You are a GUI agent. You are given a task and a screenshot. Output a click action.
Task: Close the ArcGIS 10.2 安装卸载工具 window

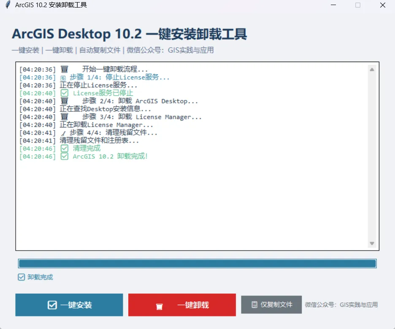coord(383,5)
